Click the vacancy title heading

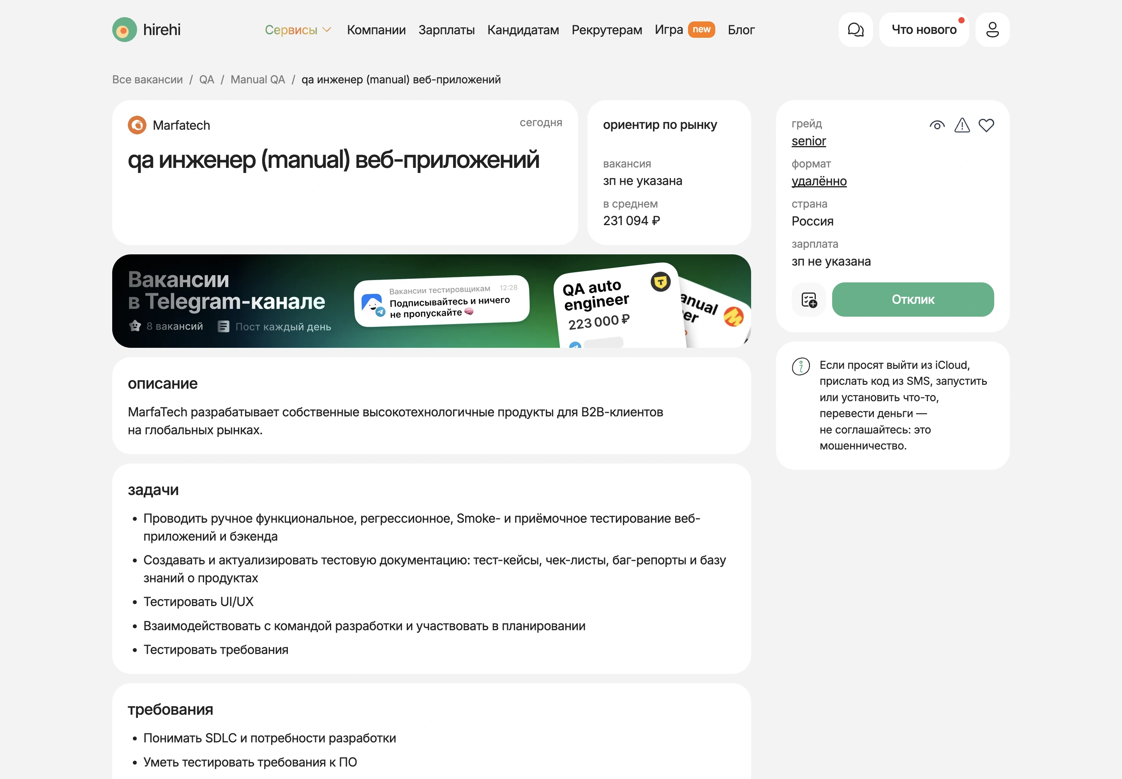[333, 160]
